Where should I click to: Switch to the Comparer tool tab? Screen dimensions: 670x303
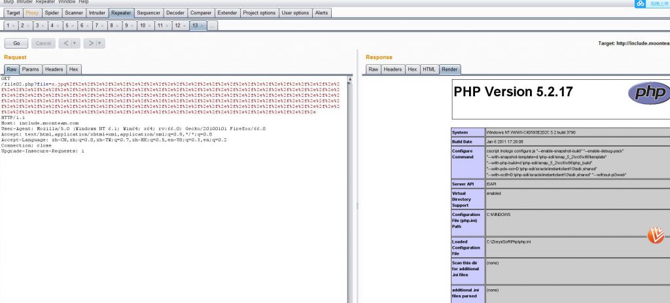201,13
